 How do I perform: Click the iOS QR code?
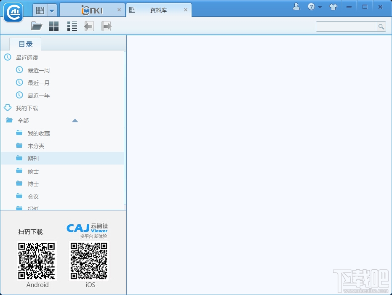coord(89,261)
